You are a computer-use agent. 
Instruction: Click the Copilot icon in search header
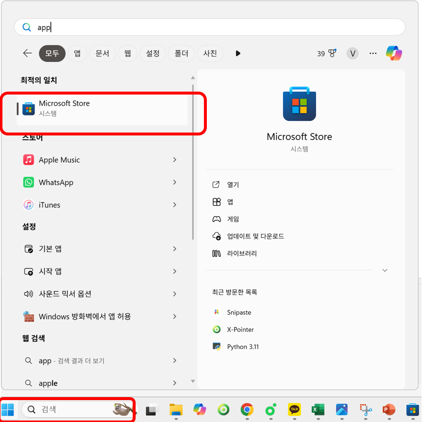click(x=394, y=53)
